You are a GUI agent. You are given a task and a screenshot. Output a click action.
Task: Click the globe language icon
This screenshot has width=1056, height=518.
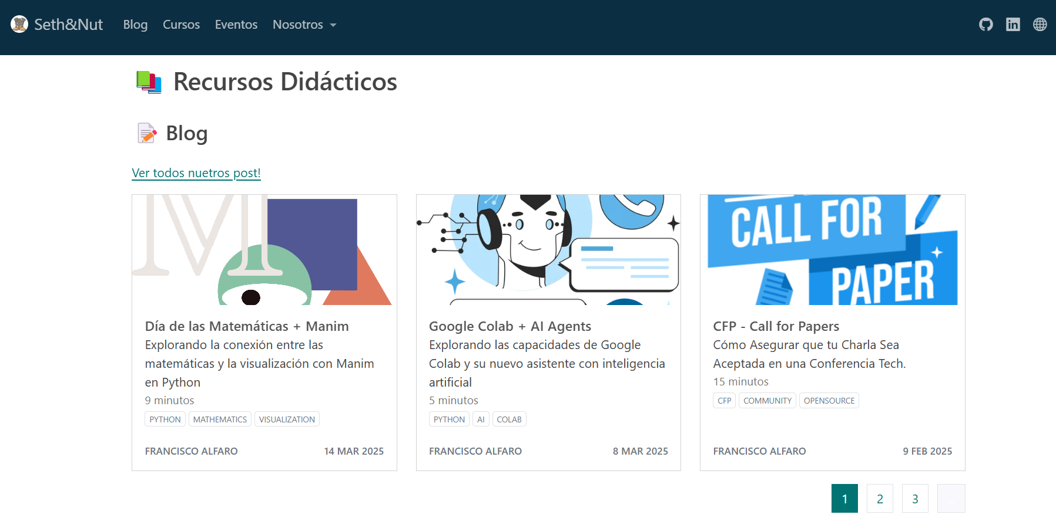[x=1040, y=25]
